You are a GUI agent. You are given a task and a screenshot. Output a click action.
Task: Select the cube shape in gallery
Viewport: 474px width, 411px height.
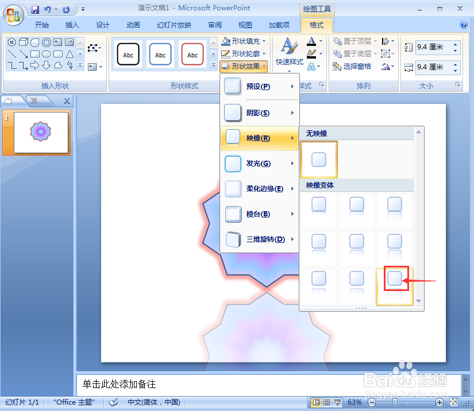click(24, 42)
